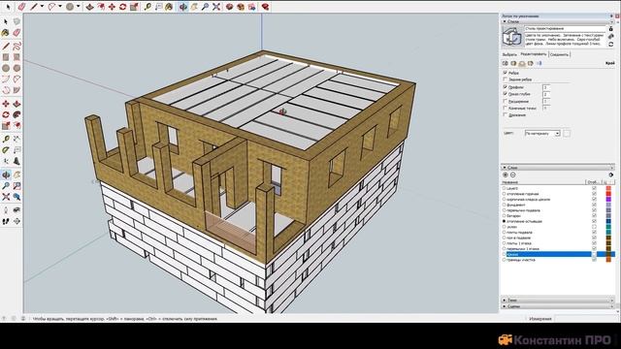The width and height of the screenshot is (621, 349).
Task: Expand the Сцены panel
Action: click(558, 306)
